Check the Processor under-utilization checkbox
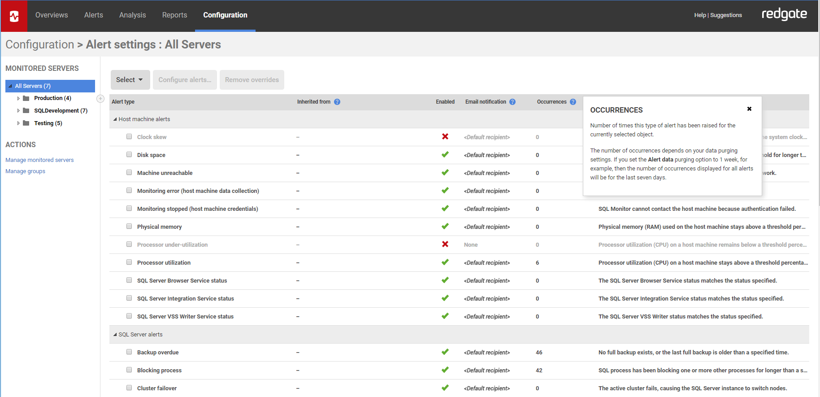Image resolution: width=820 pixels, height=397 pixels. point(129,244)
